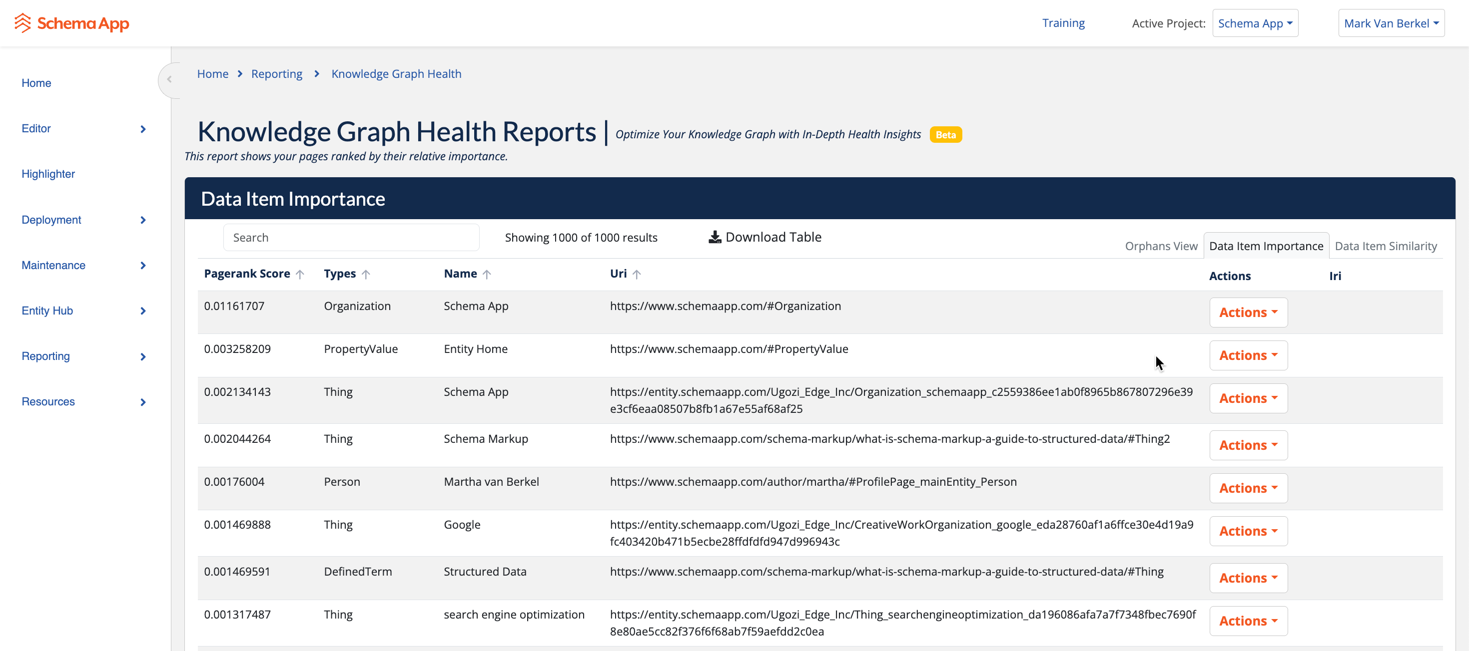Switch to the Orphans View tab
The height and width of the screenshot is (651, 1472).
click(1161, 246)
